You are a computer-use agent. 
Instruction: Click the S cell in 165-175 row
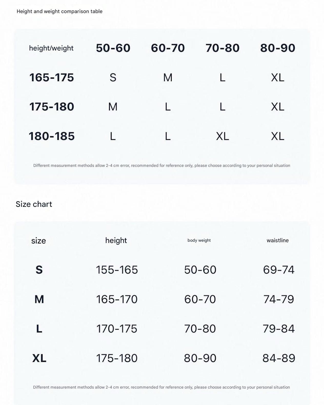(113, 77)
